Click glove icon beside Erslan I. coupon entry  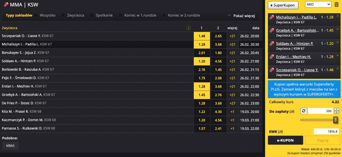point(272,57)
